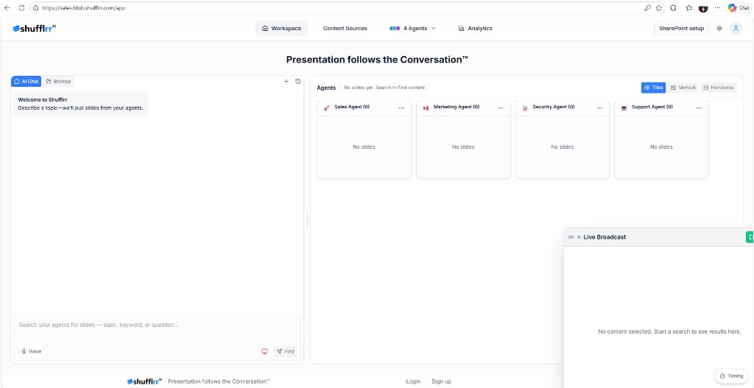Click the Support Agent icon
754x388 pixels.
coord(624,108)
